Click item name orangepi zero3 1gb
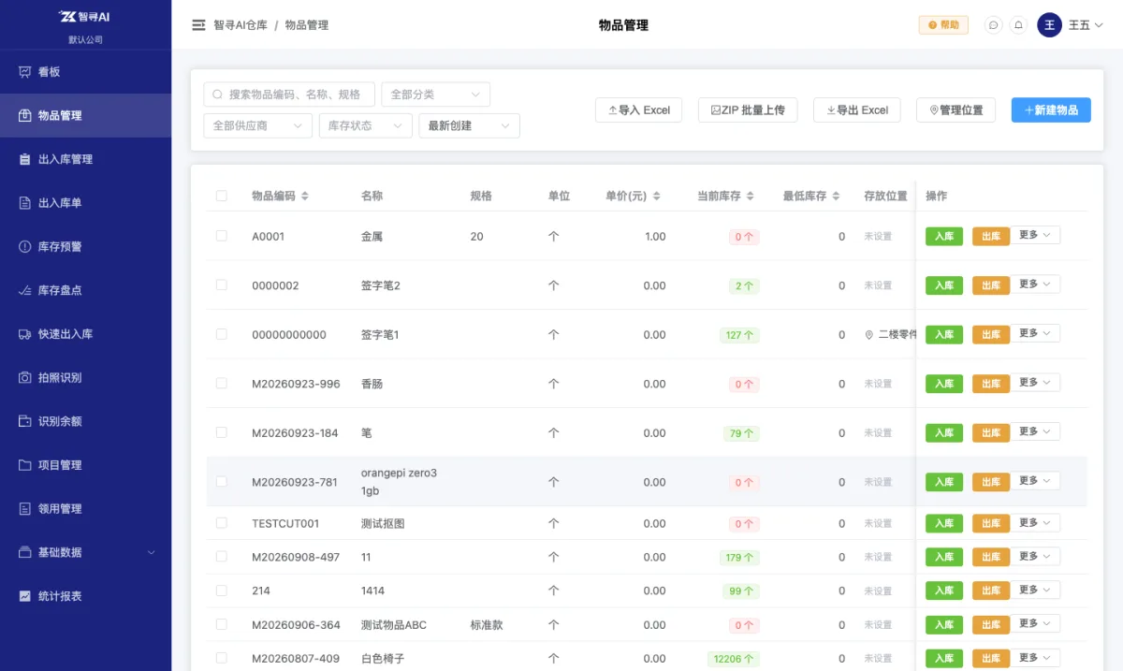1123x671 pixels. (x=399, y=482)
